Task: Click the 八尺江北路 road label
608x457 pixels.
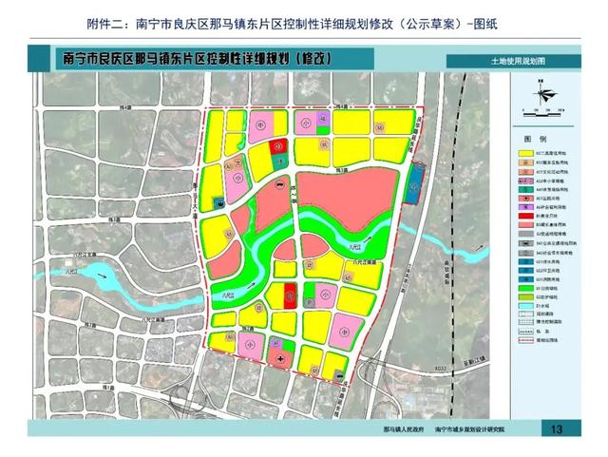Action: [85, 255]
